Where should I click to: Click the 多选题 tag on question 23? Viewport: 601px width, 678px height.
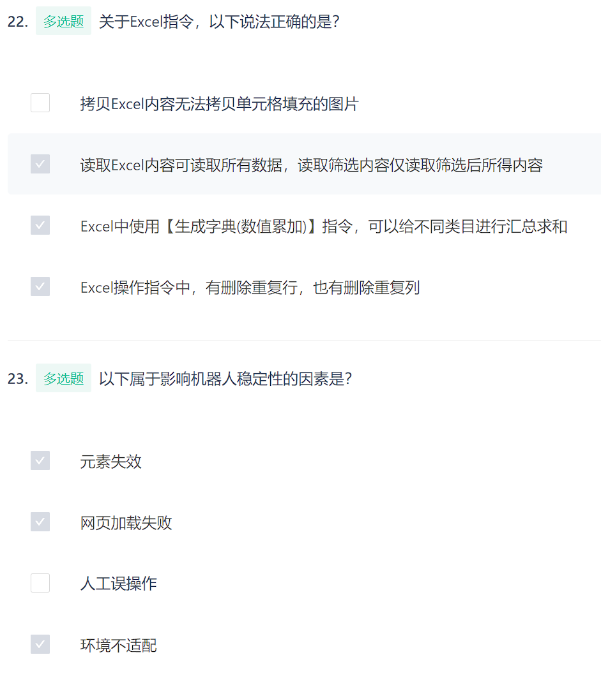64,378
